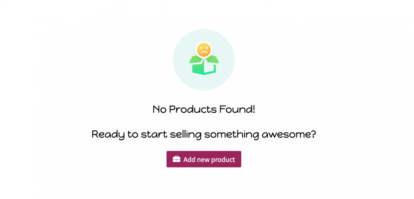Image resolution: width=414 pixels, height=199 pixels.
Task: Click the empty-state illustration image
Action: click(x=204, y=60)
